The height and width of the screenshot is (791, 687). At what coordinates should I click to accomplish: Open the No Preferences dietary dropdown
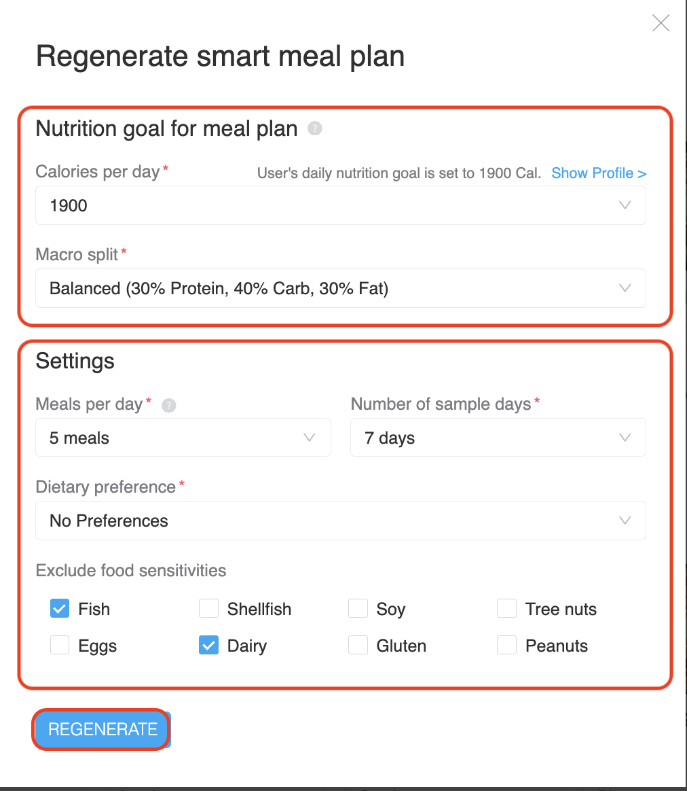click(x=341, y=521)
